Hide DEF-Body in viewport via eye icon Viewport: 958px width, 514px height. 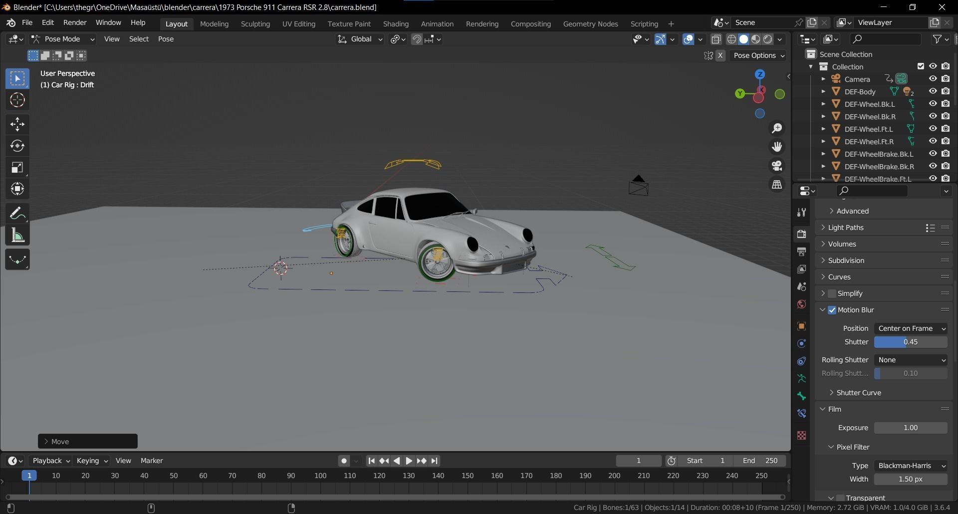pos(933,91)
